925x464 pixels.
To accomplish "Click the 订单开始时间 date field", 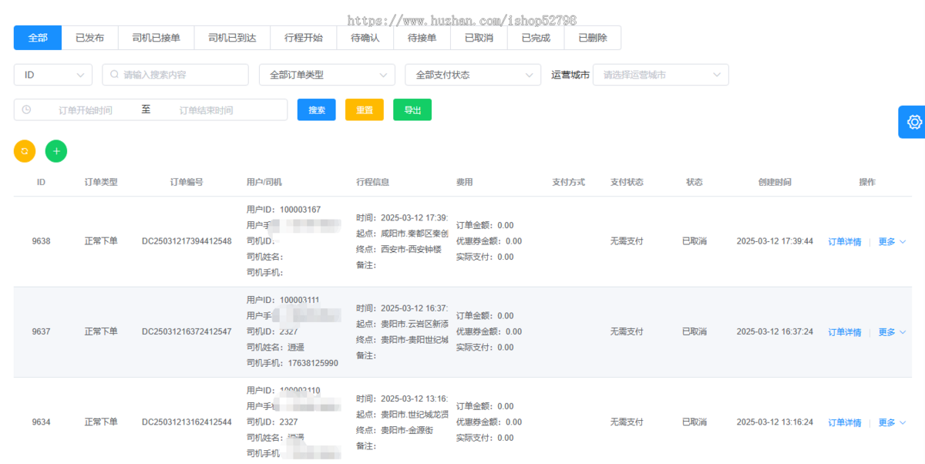I will pyautogui.click(x=86, y=110).
